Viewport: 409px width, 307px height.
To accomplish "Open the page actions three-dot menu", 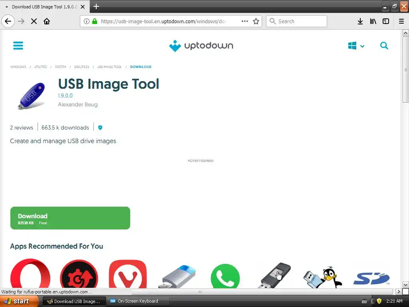I will 245,21.
